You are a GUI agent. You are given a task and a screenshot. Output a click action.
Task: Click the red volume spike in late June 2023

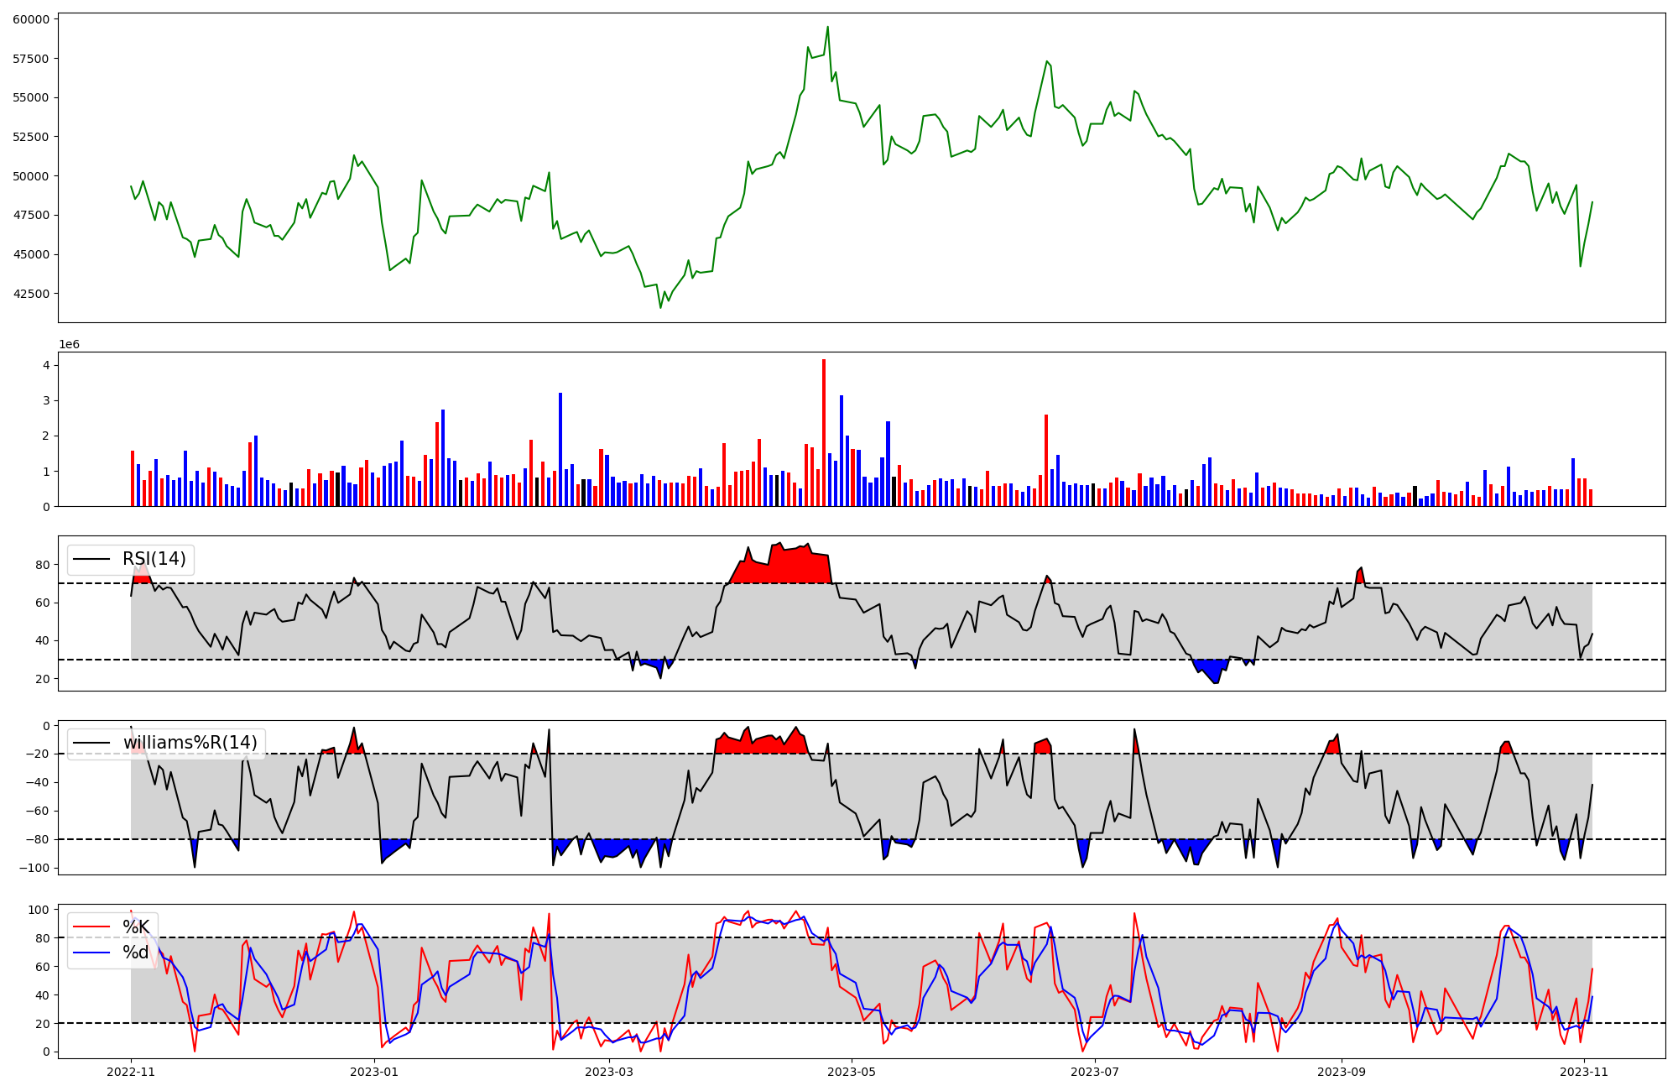(1046, 460)
